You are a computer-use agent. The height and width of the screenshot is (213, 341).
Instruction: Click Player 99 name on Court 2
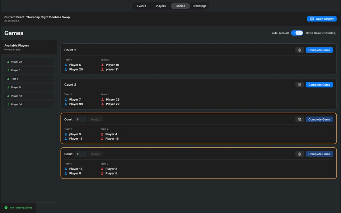[76, 104]
